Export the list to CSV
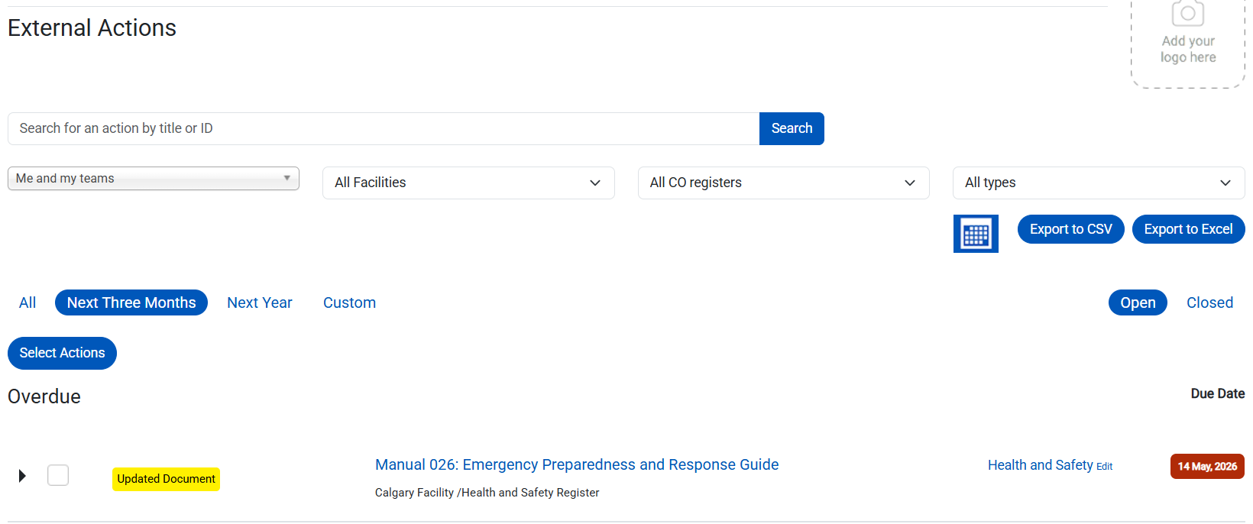The image size is (1253, 524). pos(1071,229)
